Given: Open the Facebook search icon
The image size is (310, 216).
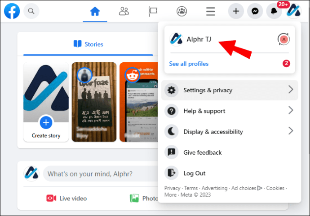Looking at the screenshot, I should [31, 11].
